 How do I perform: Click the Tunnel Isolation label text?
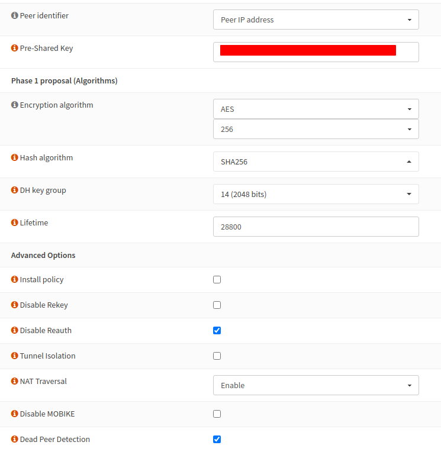(47, 356)
